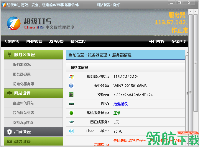Click the server IP value 113.57.142.104
The height and width of the screenshot is (147, 199).
126,77
